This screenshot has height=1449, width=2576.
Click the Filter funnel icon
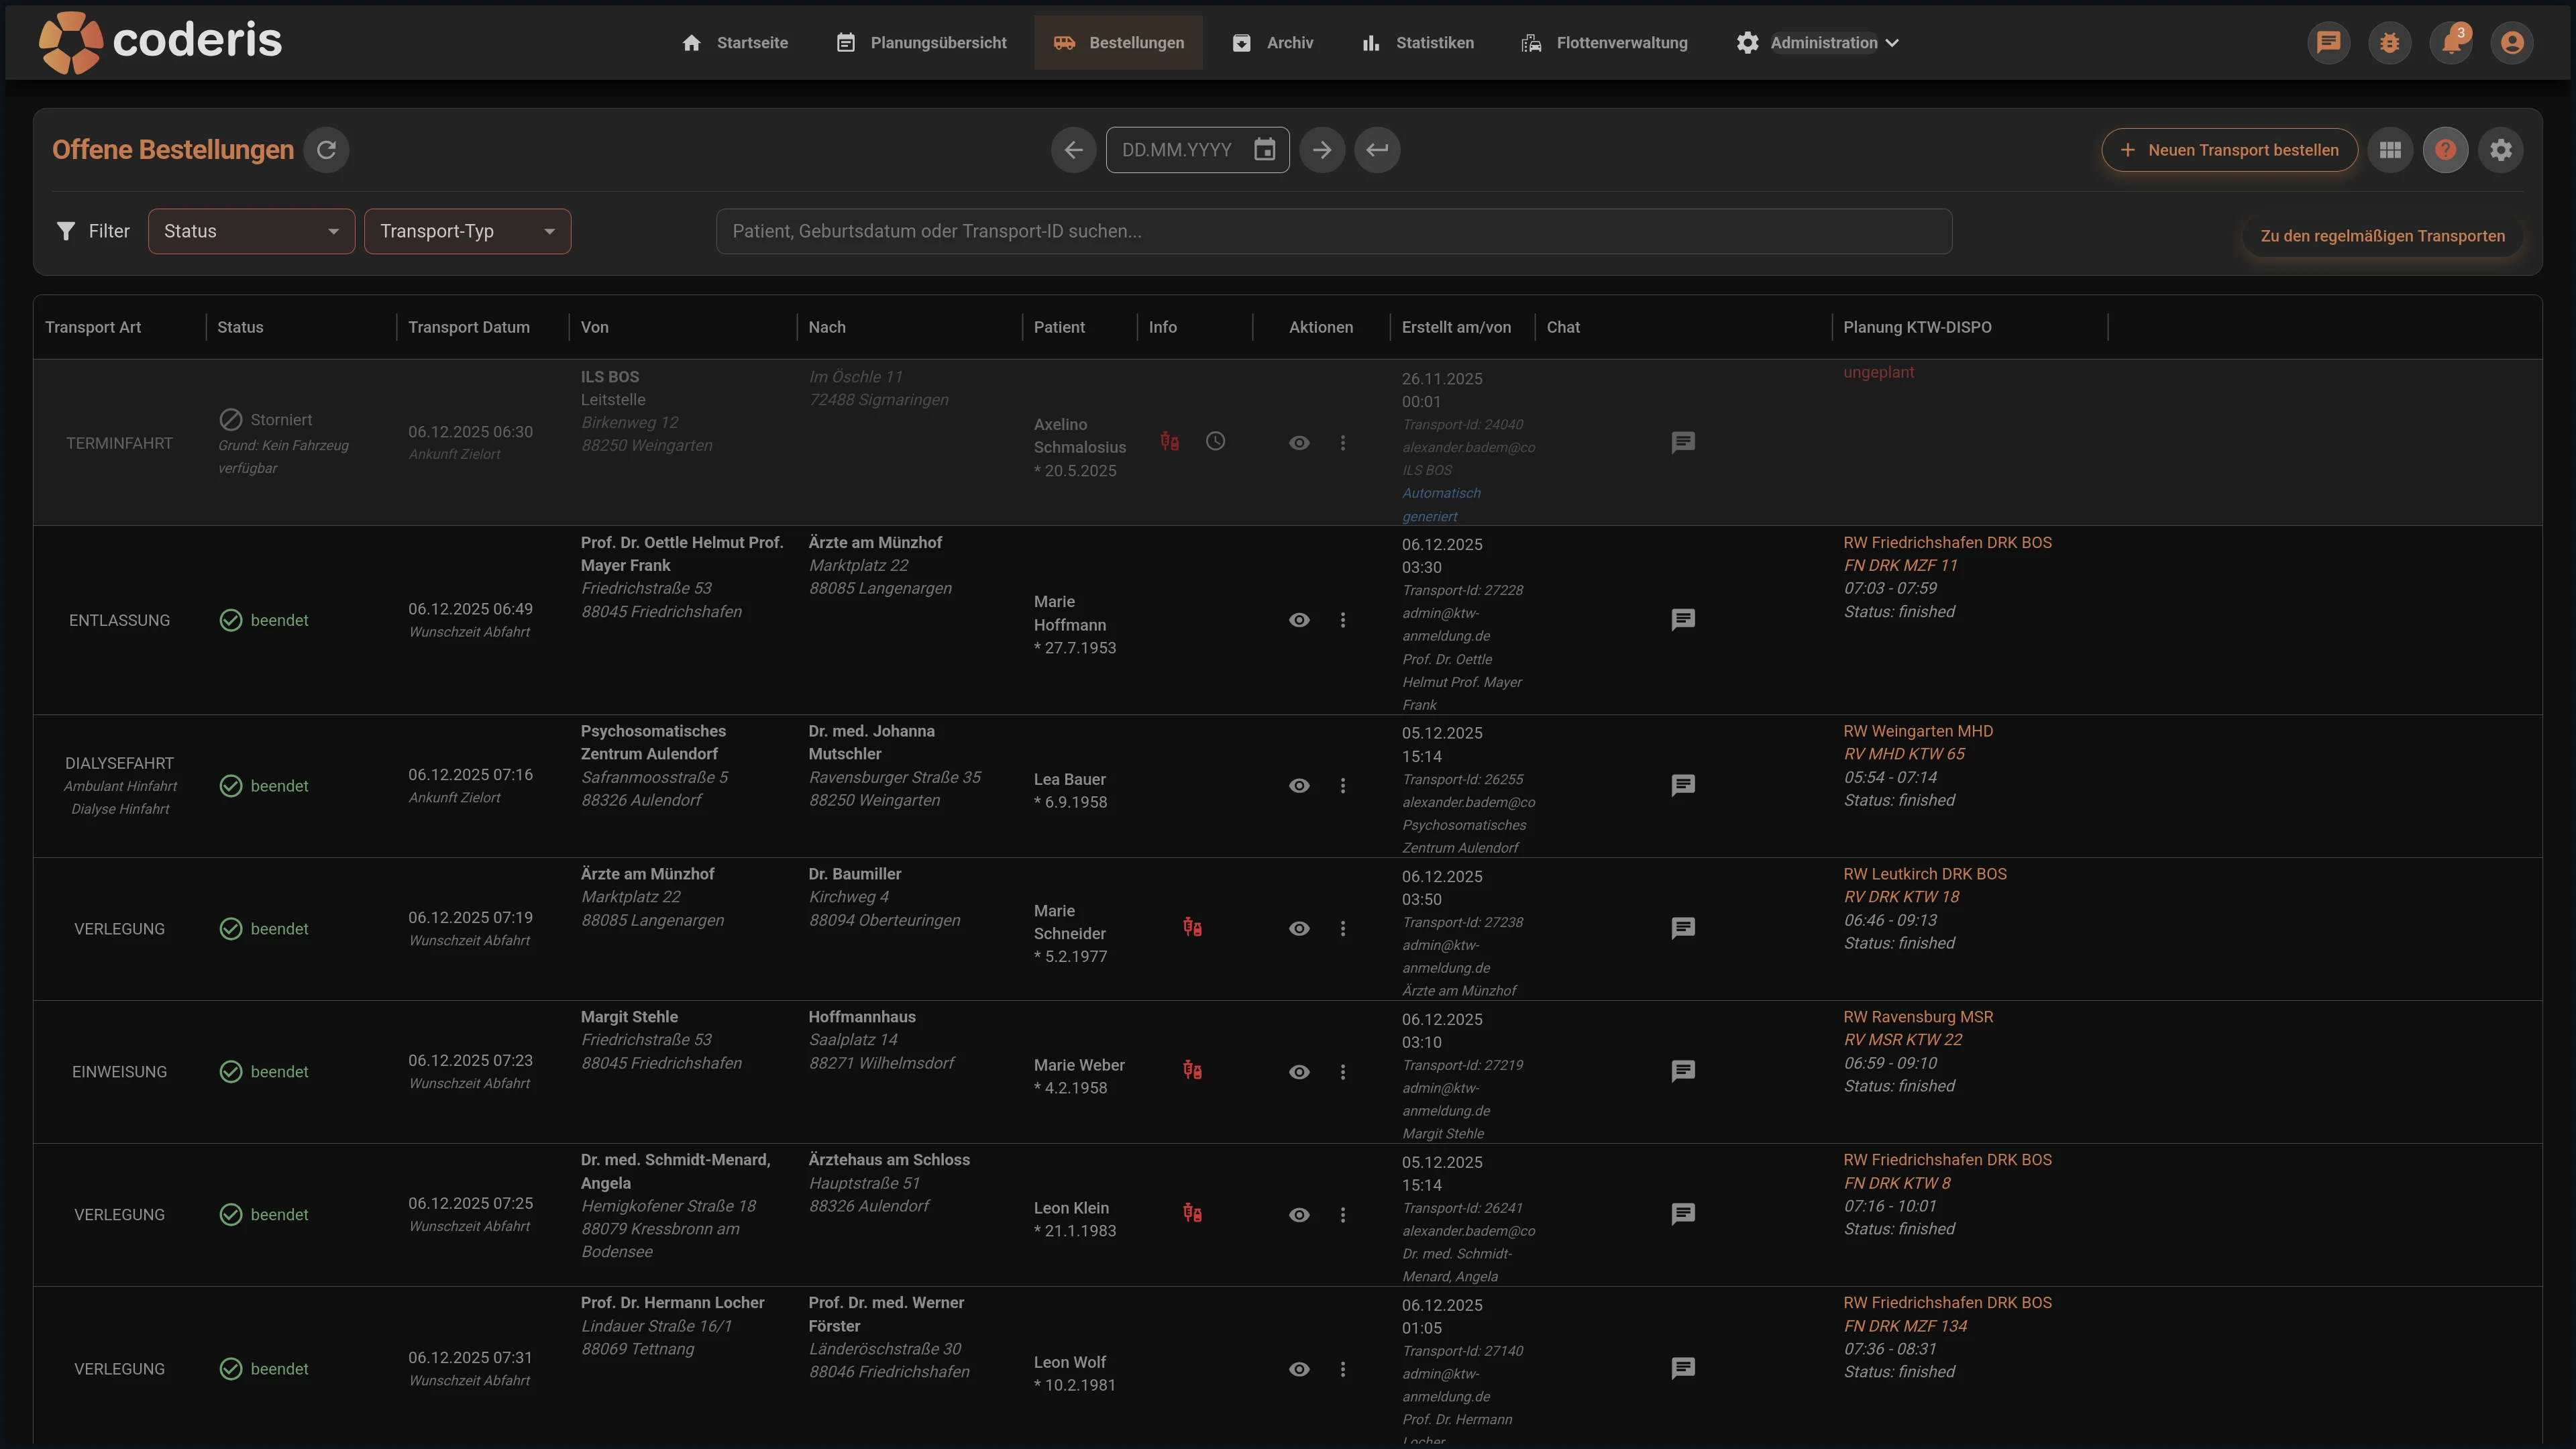coord(66,231)
